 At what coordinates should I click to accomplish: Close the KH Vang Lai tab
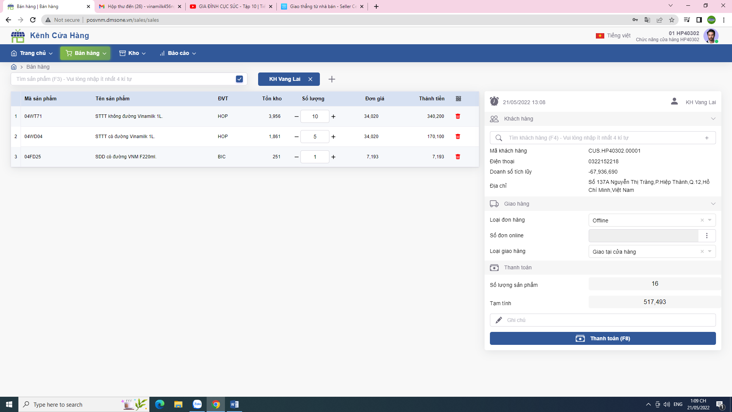(x=310, y=79)
